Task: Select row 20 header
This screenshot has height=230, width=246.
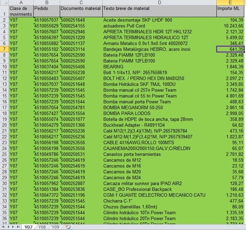Action: pyautogui.click(x=4, y=125)
